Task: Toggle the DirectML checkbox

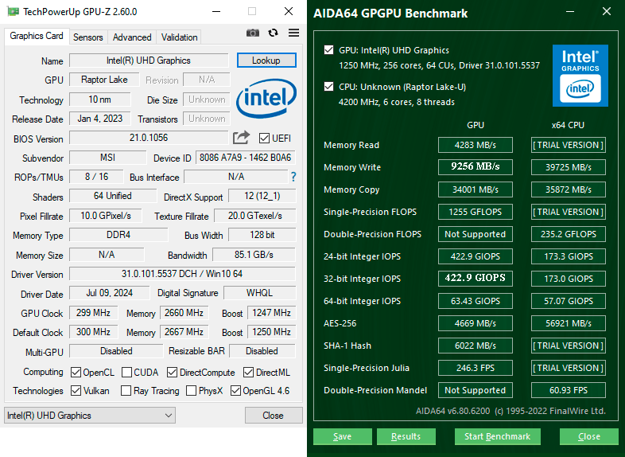Action: pyautogui.click(x=248, y=373)
